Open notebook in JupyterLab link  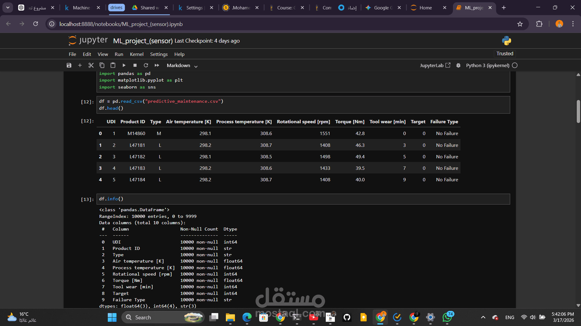click(x=435, y=65)
